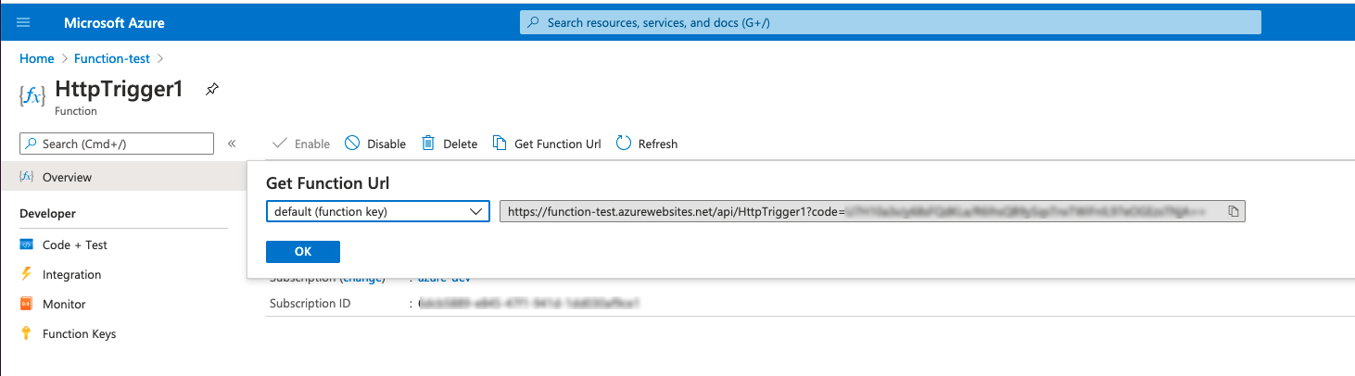1355x376 pixels.
Task: Click the top Azure search bar
Action: [x=890, y=22]
